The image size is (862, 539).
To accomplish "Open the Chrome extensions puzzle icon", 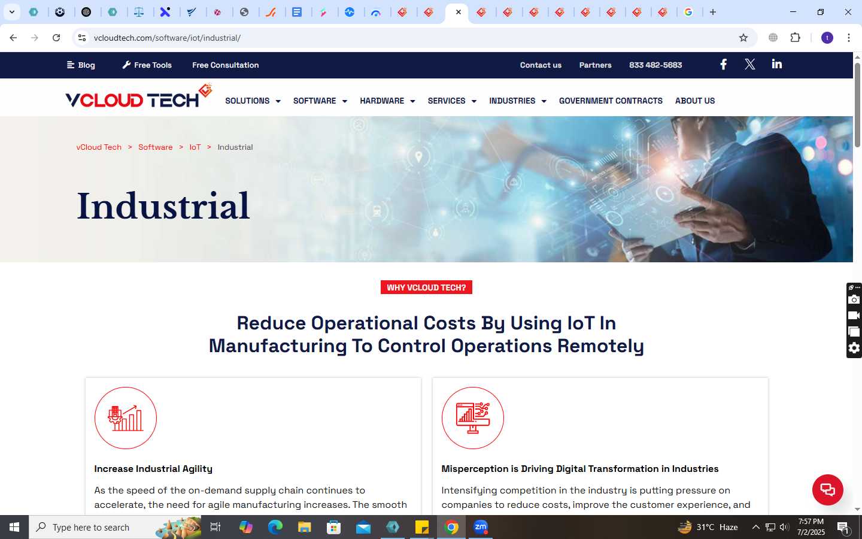I will [795, 38].
